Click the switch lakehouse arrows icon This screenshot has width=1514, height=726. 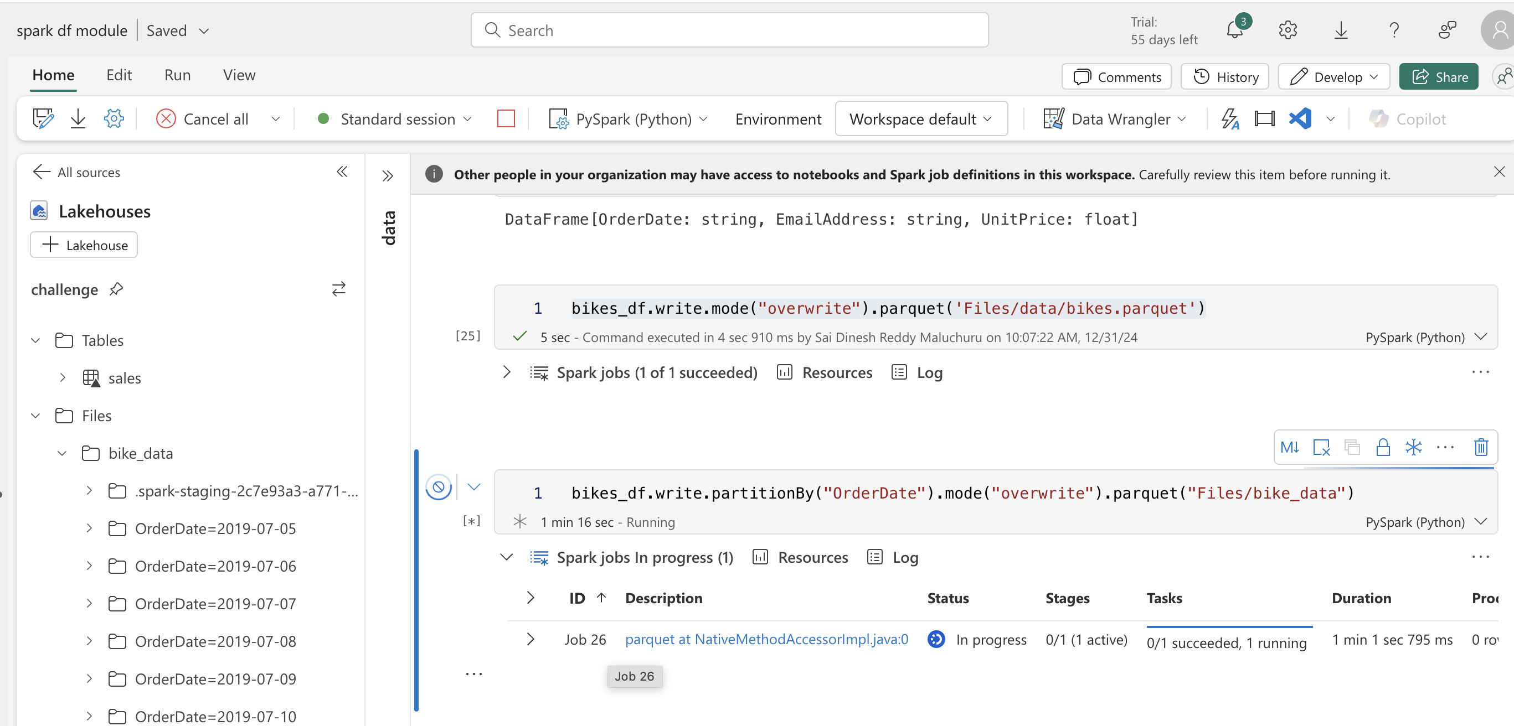339,289
